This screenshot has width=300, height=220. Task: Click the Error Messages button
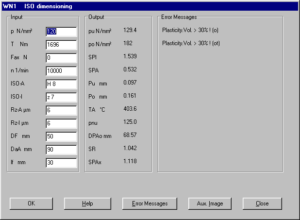click(x=150, y=203)
